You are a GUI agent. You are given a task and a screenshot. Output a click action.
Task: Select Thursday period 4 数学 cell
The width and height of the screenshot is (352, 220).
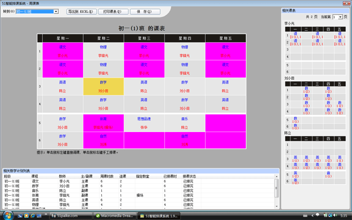pos(185,104)
